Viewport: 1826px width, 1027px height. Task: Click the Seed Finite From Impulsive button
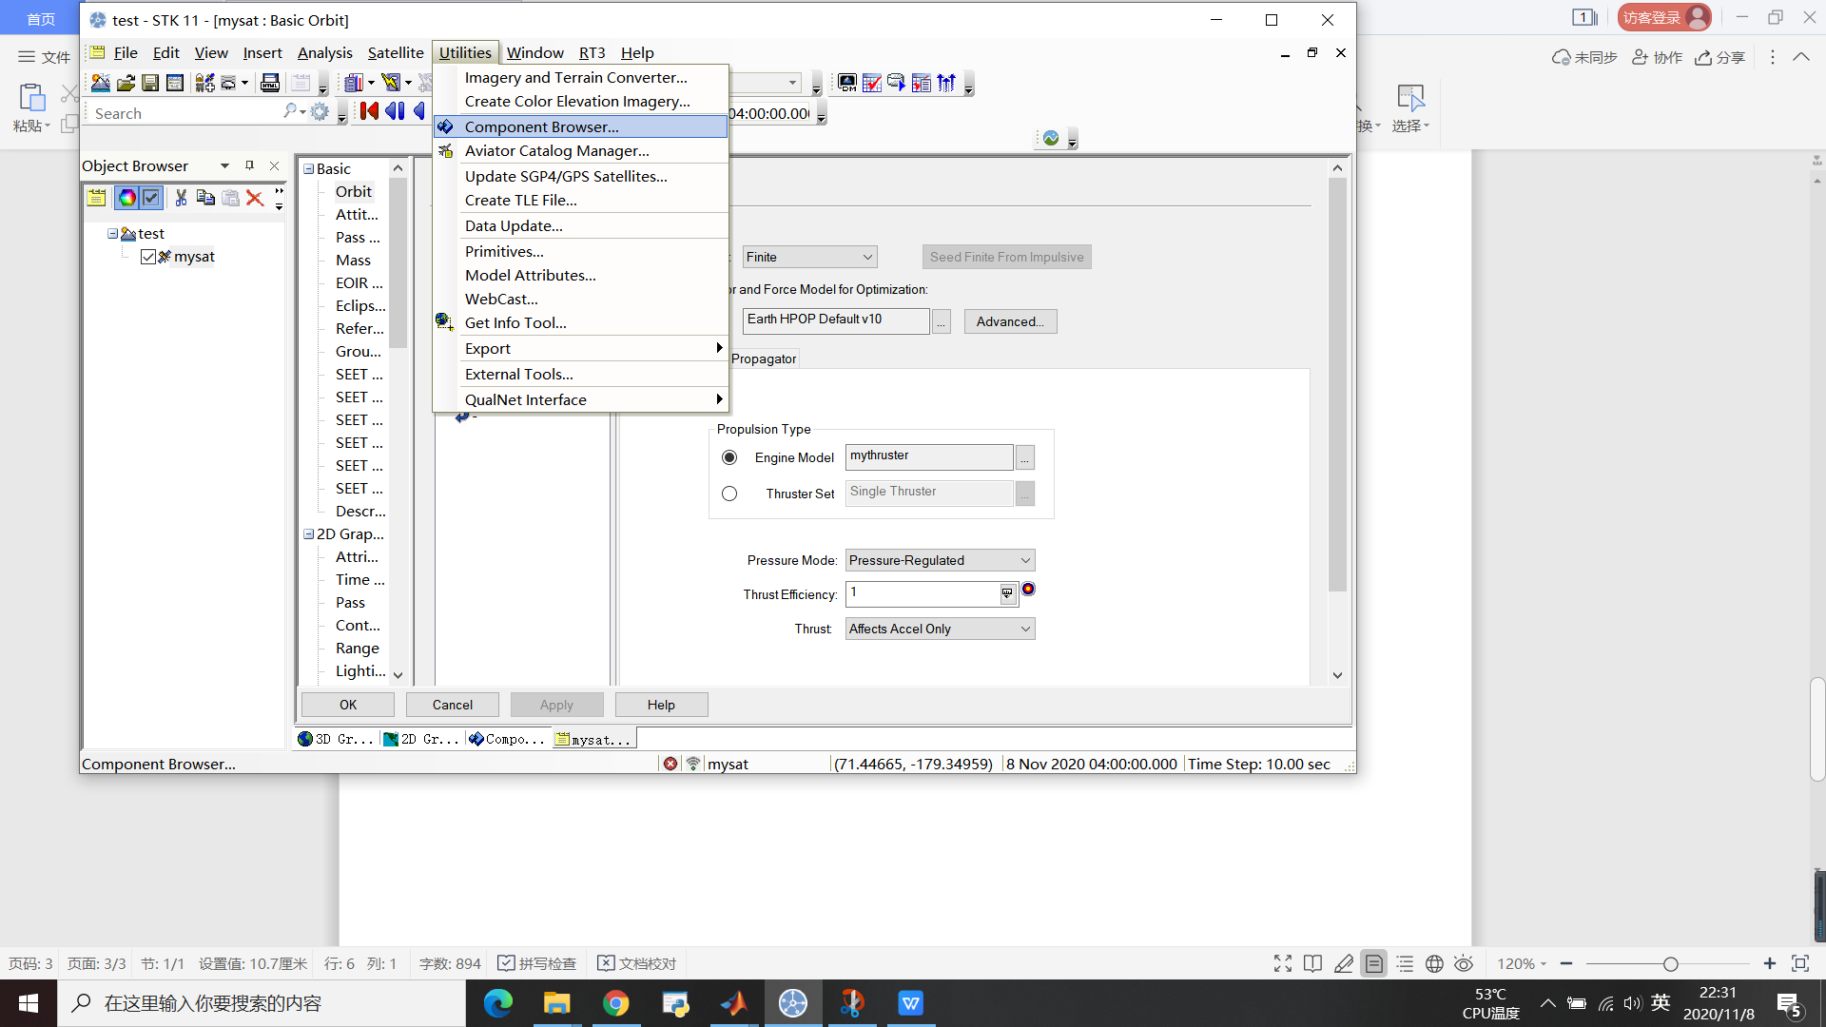point(1007,256)
